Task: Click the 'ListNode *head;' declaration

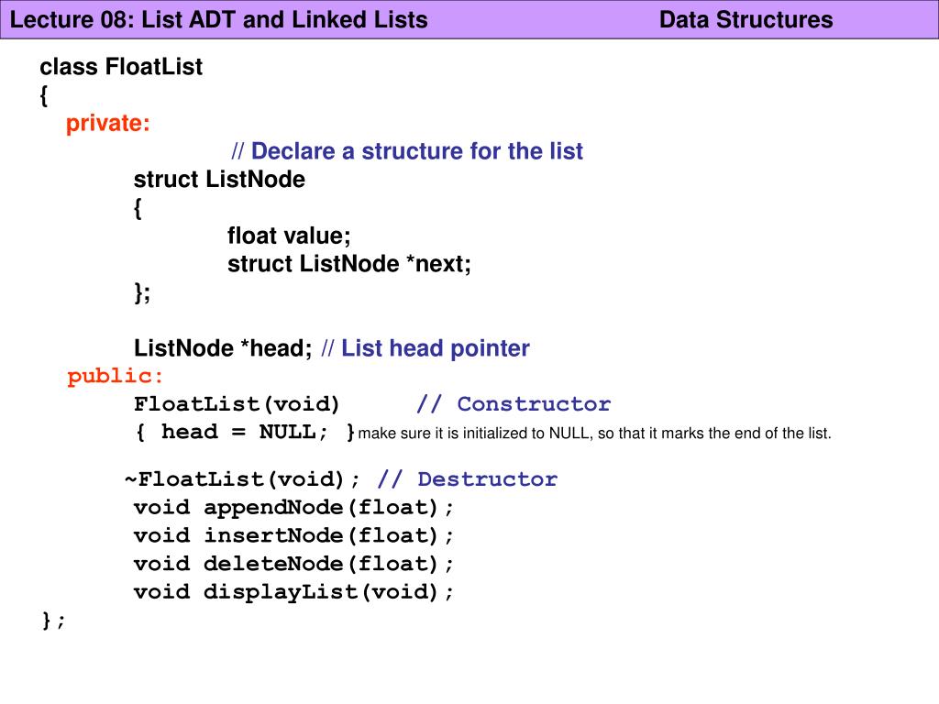Action: 223,347
